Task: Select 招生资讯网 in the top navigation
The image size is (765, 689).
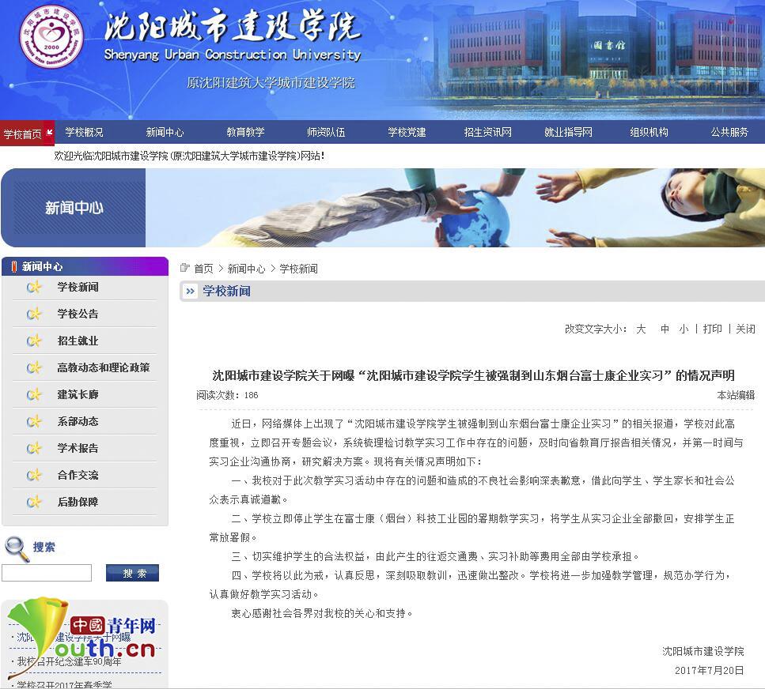Action: click(x=487, y=132)
